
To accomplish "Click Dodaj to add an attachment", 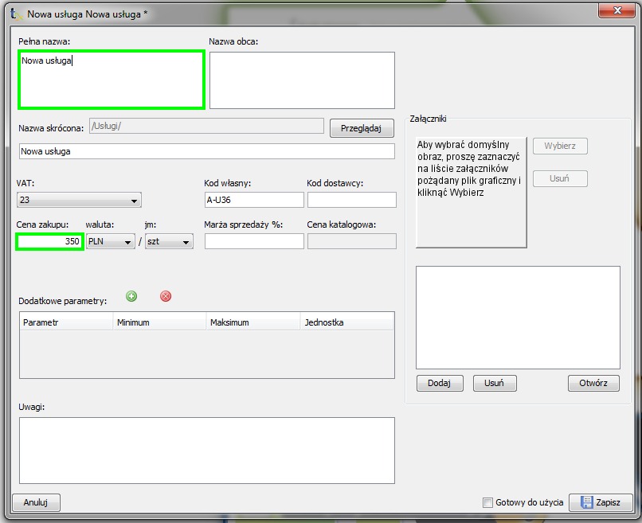I will (x=440, y=383).
